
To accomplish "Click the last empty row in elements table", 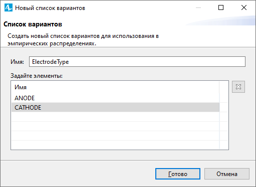I will [115, 145].
